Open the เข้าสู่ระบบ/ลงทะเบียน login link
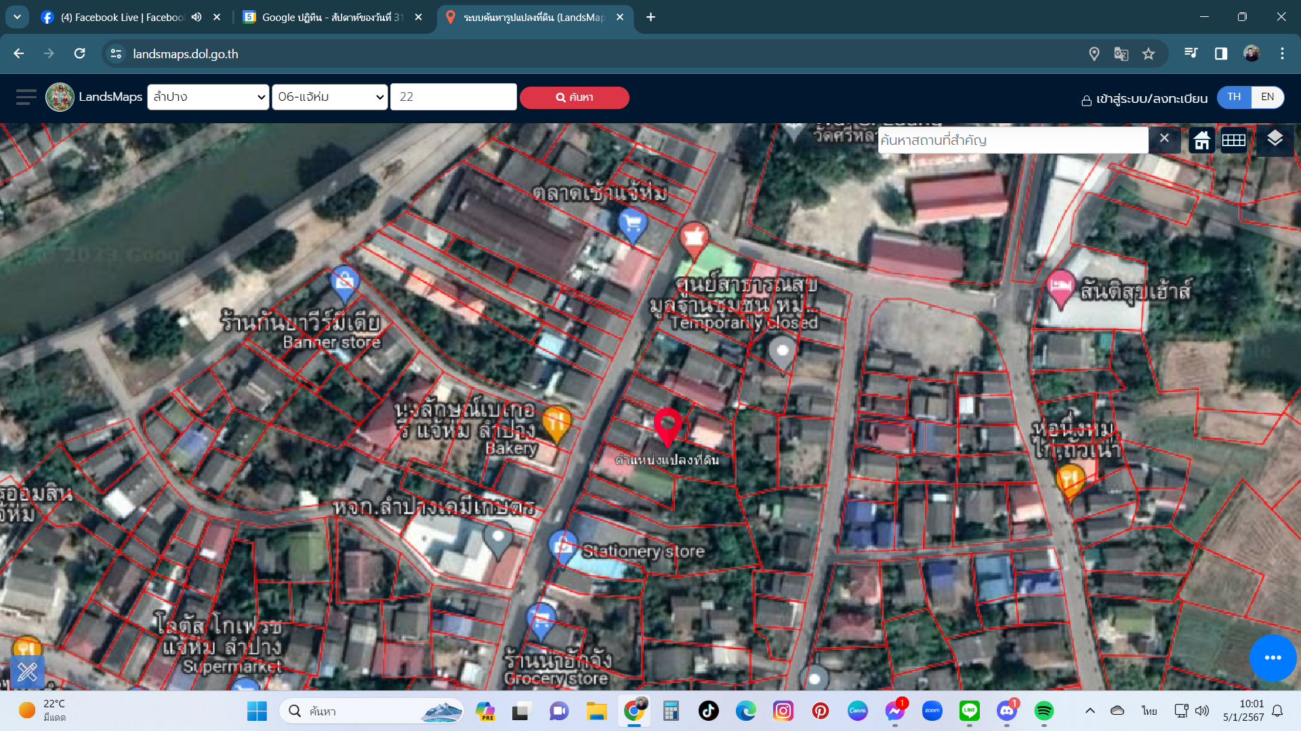This screenshot has height=731, width=1301. click(x=1144, y=99)
